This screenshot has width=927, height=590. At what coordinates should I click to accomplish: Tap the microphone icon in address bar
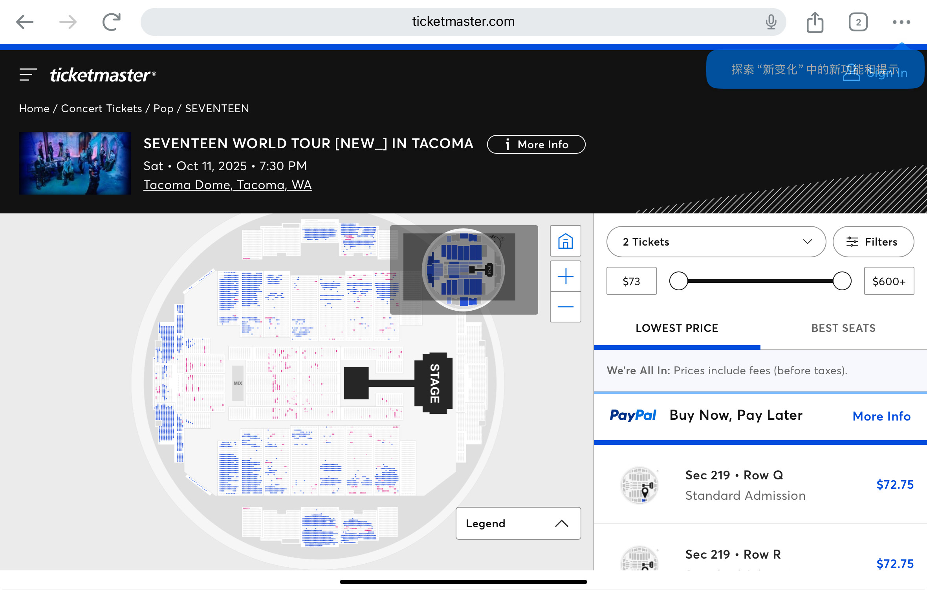[x=771, y=22]
